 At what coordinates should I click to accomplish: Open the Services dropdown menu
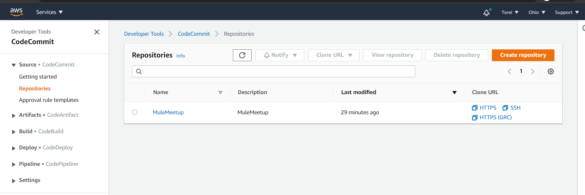49,12
